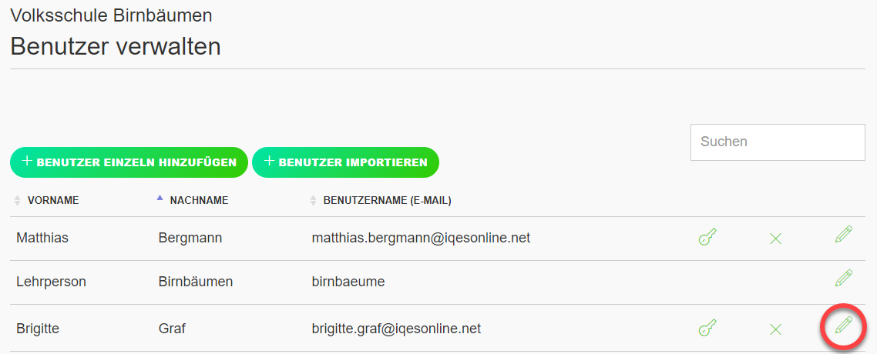Click Benutzer einzeln hinzufügen button
The image size is (877, 354).
pyautogui.click(x=129, y=162)
